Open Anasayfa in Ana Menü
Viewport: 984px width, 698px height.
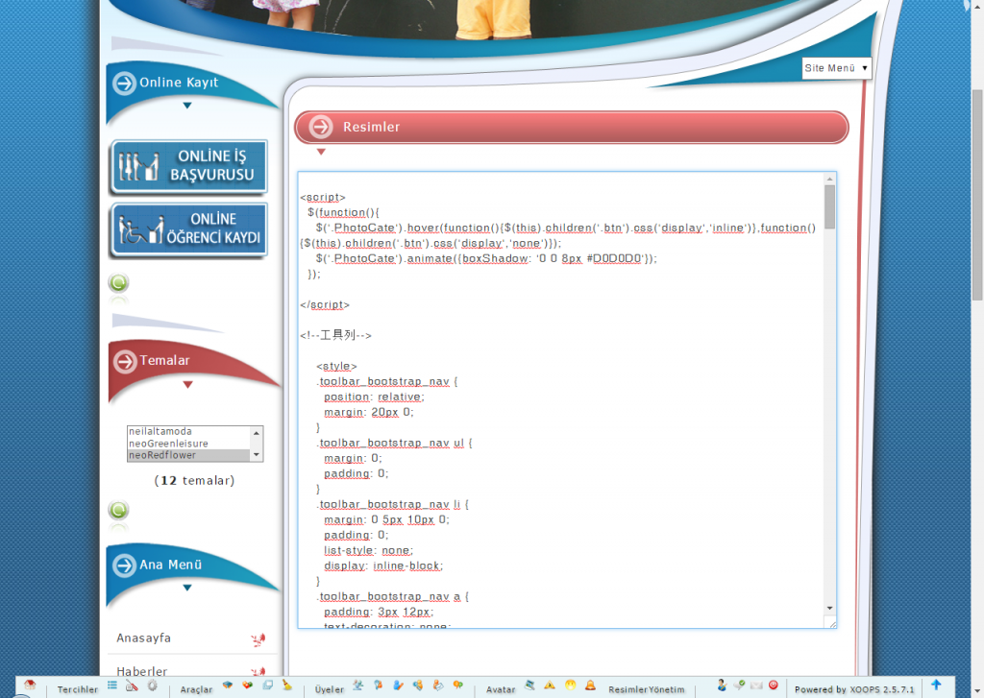click(144, 638)
